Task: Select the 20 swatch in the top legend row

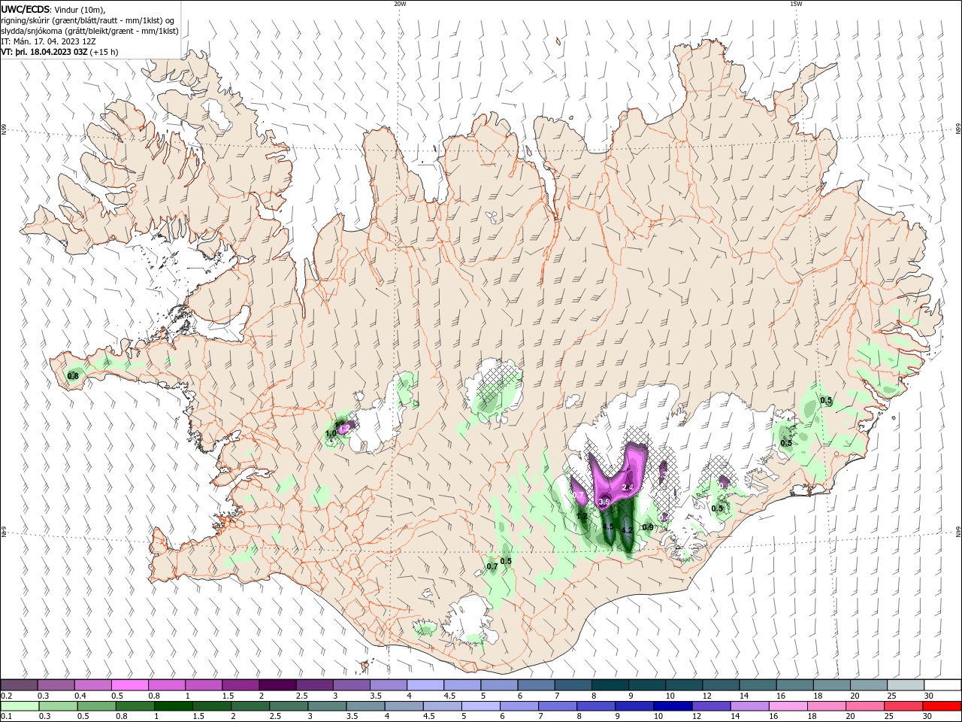Action: [869, 685]
